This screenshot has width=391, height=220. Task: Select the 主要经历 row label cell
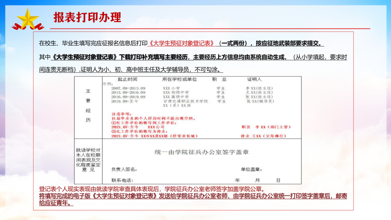(88, 106)
